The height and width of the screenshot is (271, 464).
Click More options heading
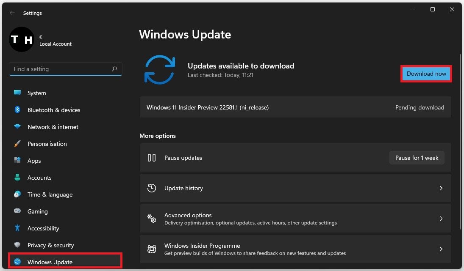pos(158,136)
